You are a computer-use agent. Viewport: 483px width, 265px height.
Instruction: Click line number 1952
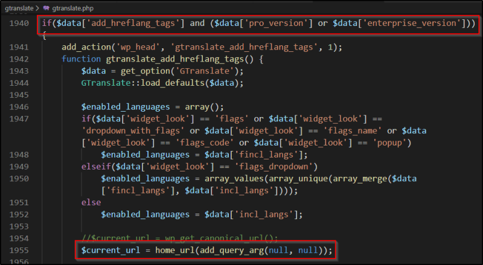tap(19, 214)
